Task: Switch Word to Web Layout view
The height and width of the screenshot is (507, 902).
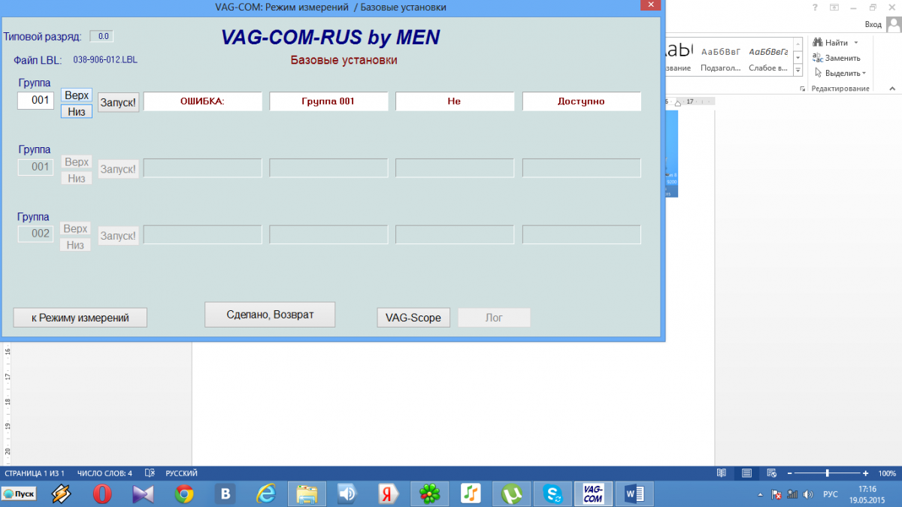Action: click(771, 473)
